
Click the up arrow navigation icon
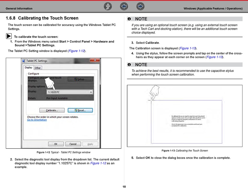point(108,7)
